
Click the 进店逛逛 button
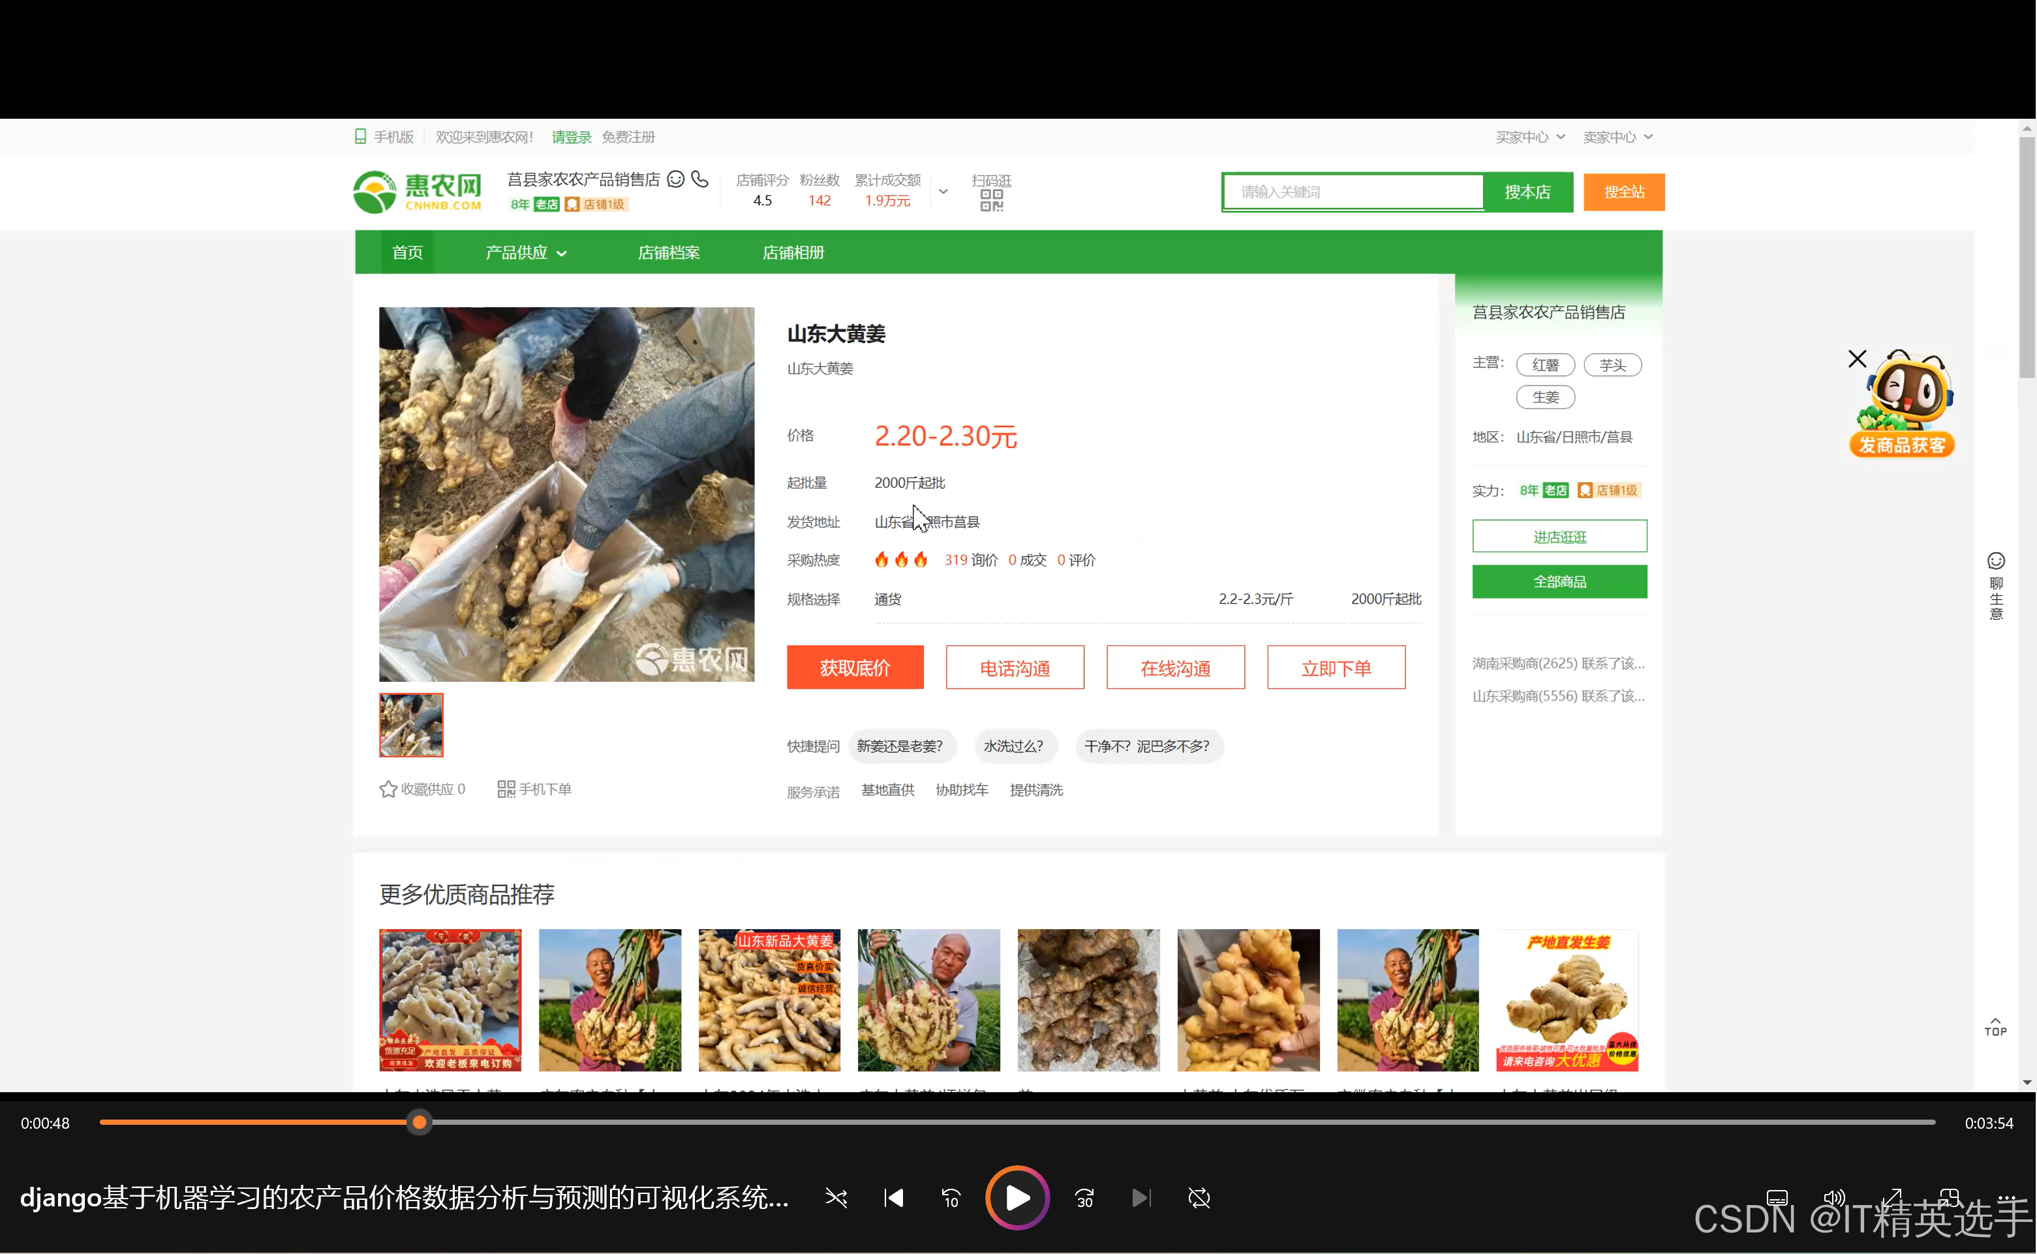pos(1559,536)
